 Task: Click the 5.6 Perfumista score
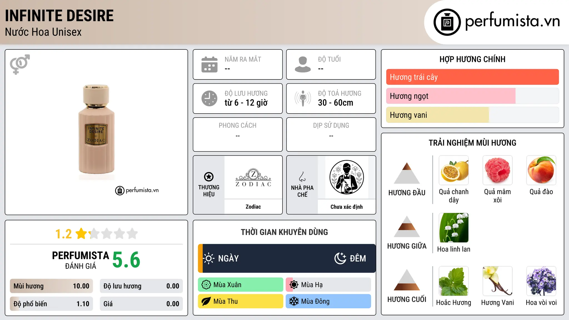coord(126,260)
